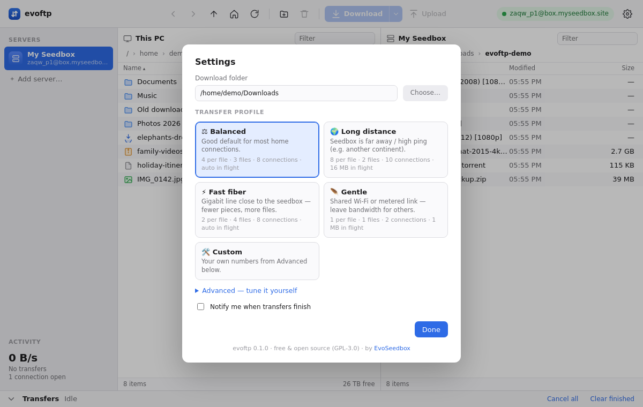Viewport: 643px width, 407px height.
Task: Click the connection status zaqw_p1@box.myseedbox.site
Action: [x=555, y=14]
